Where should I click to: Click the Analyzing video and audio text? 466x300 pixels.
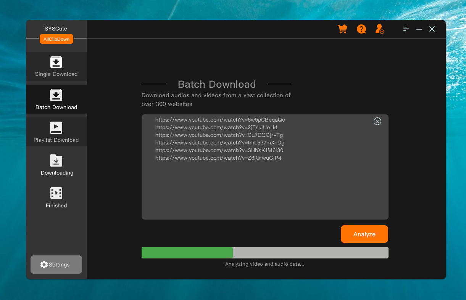click(264, 264)
